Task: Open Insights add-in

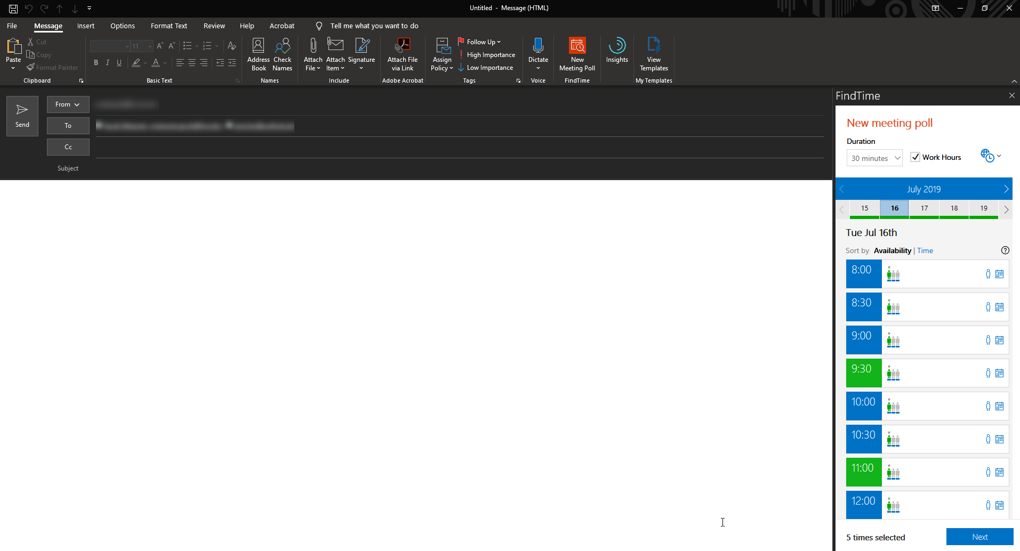Action: click(x=617, y=51)
